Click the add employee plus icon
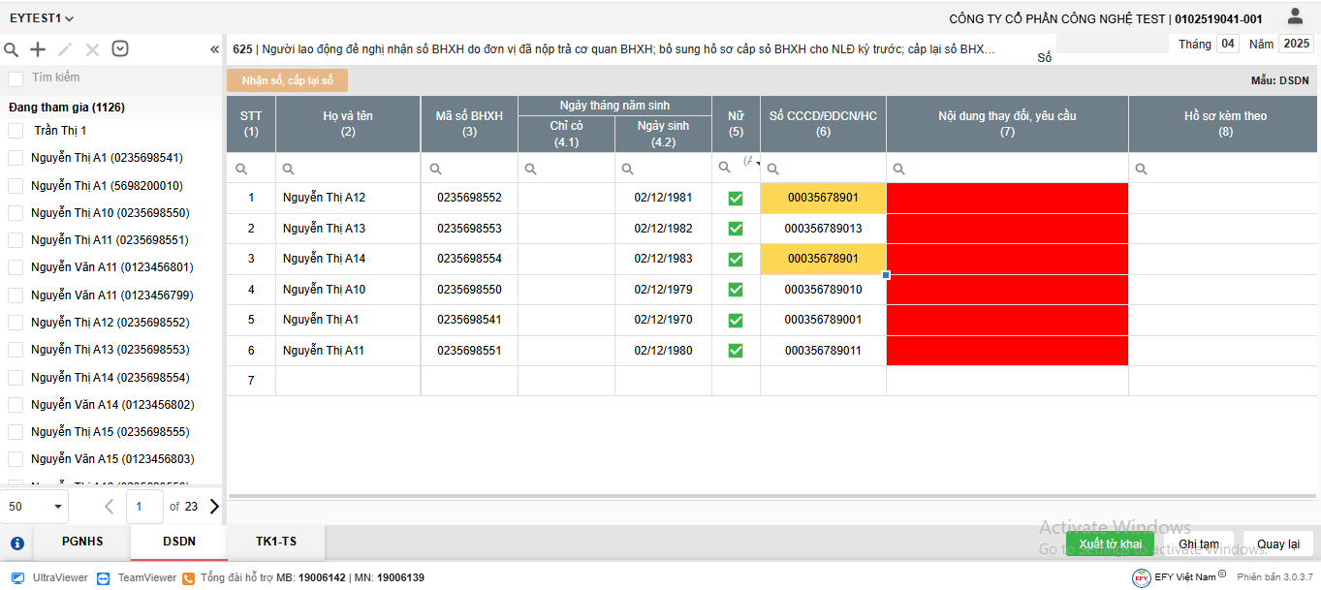The height and width of the screenshot is (590, 1321). click(x=38, y=49)
